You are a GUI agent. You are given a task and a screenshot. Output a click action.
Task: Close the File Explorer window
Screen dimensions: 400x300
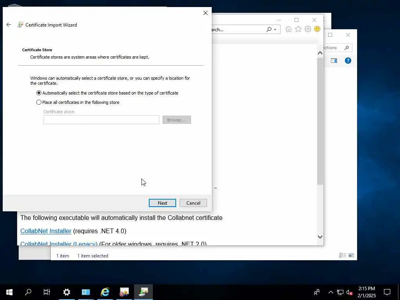click(348, 35)
